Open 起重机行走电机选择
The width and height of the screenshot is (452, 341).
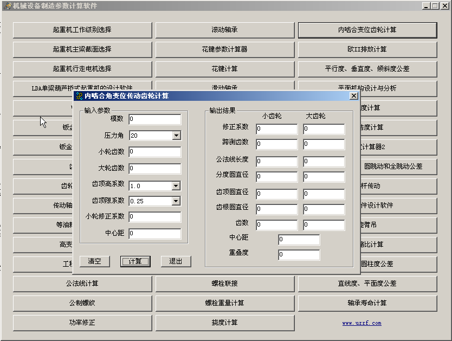[x=82, y=69]
